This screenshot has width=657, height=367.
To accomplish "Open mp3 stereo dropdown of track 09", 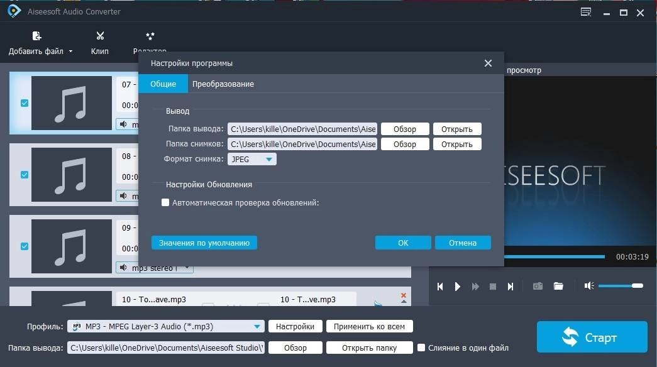I will point(155,268).
